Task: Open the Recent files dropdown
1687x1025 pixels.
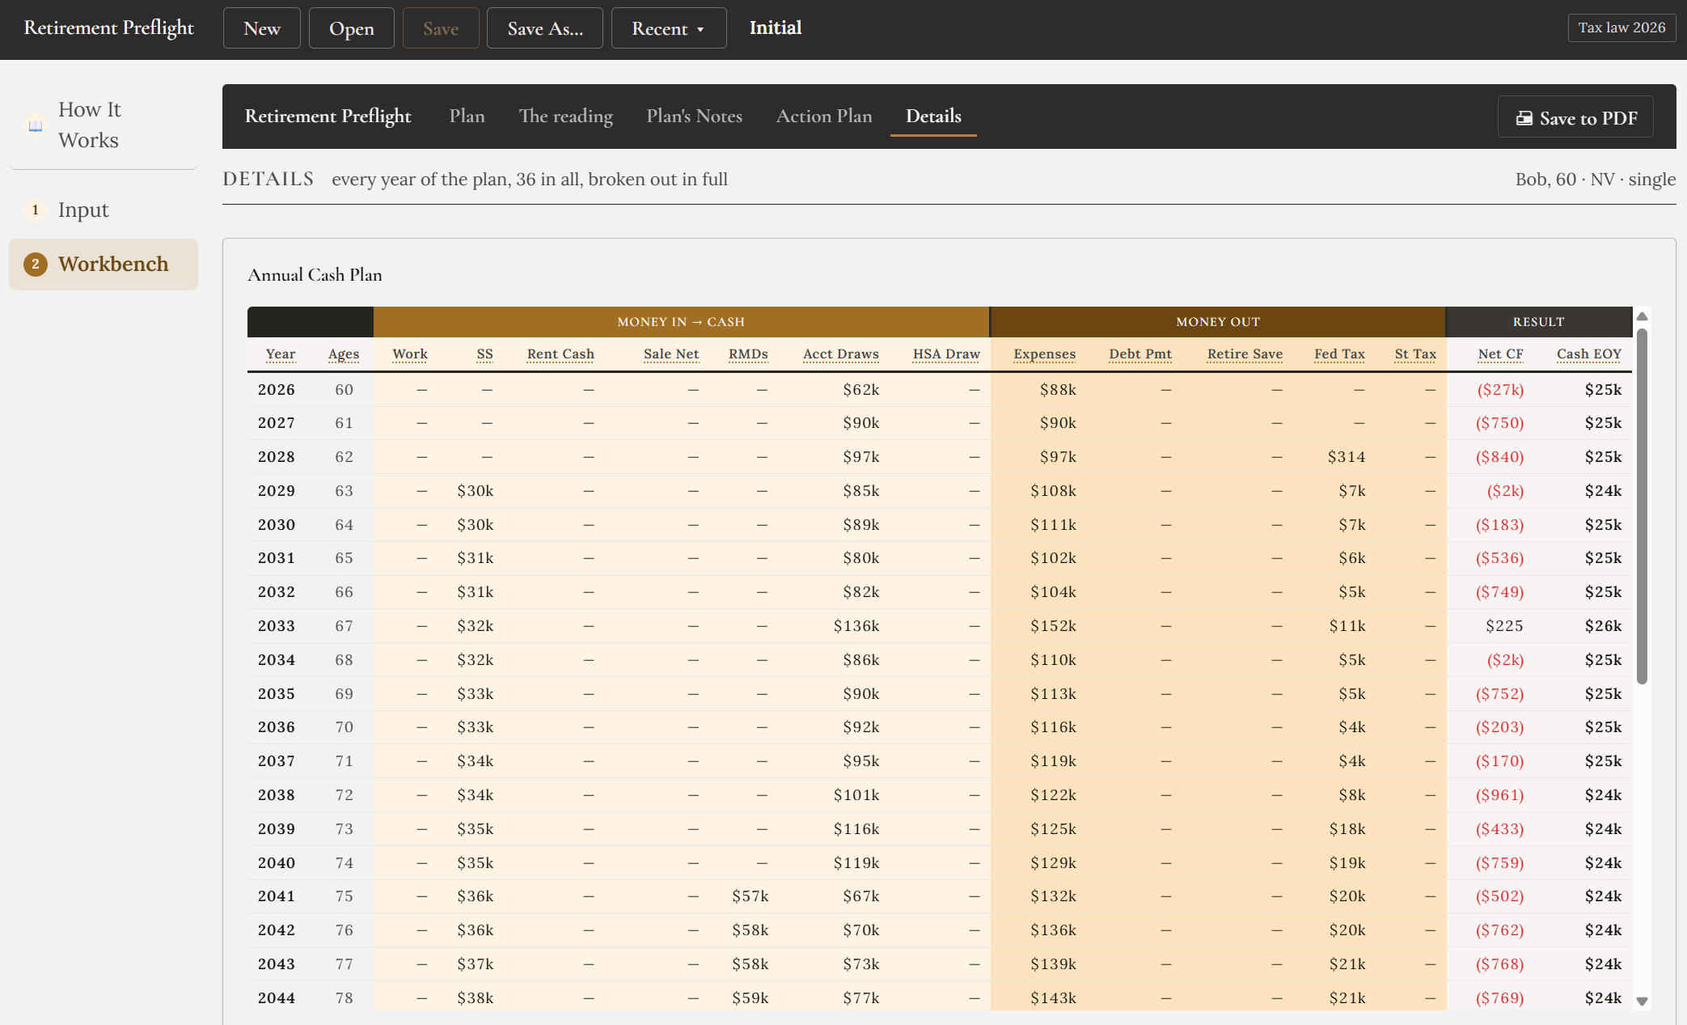Action: click(x=669, y=28)
